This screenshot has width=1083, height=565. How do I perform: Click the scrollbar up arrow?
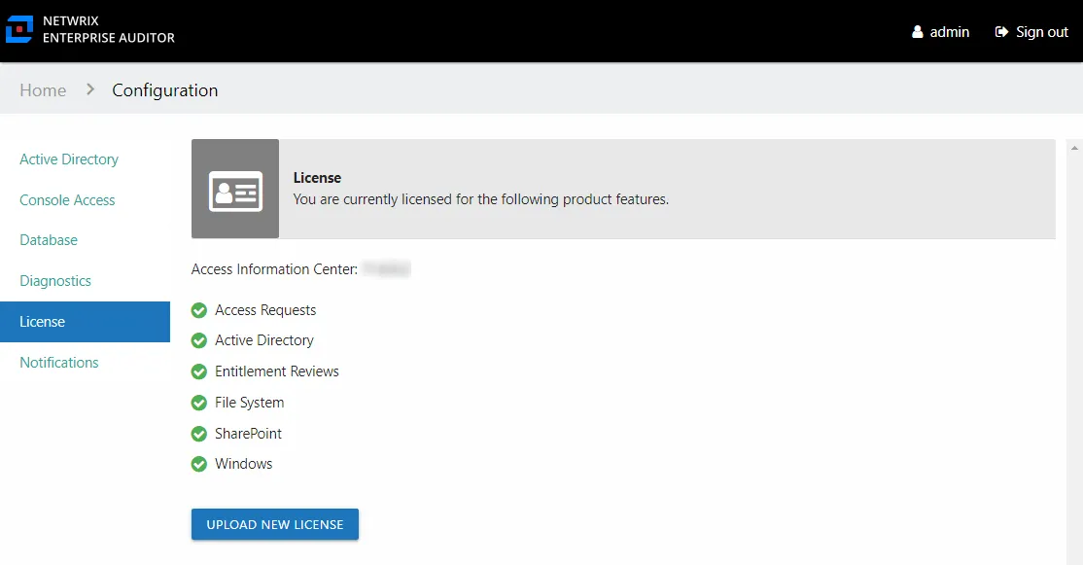[1074, 148]
